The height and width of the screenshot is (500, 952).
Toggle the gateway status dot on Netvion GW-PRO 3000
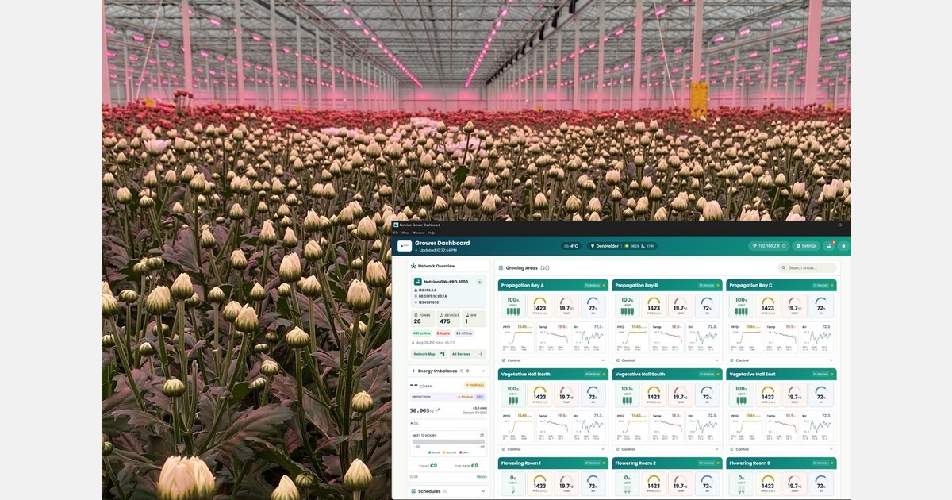click(x=479, y=282)
